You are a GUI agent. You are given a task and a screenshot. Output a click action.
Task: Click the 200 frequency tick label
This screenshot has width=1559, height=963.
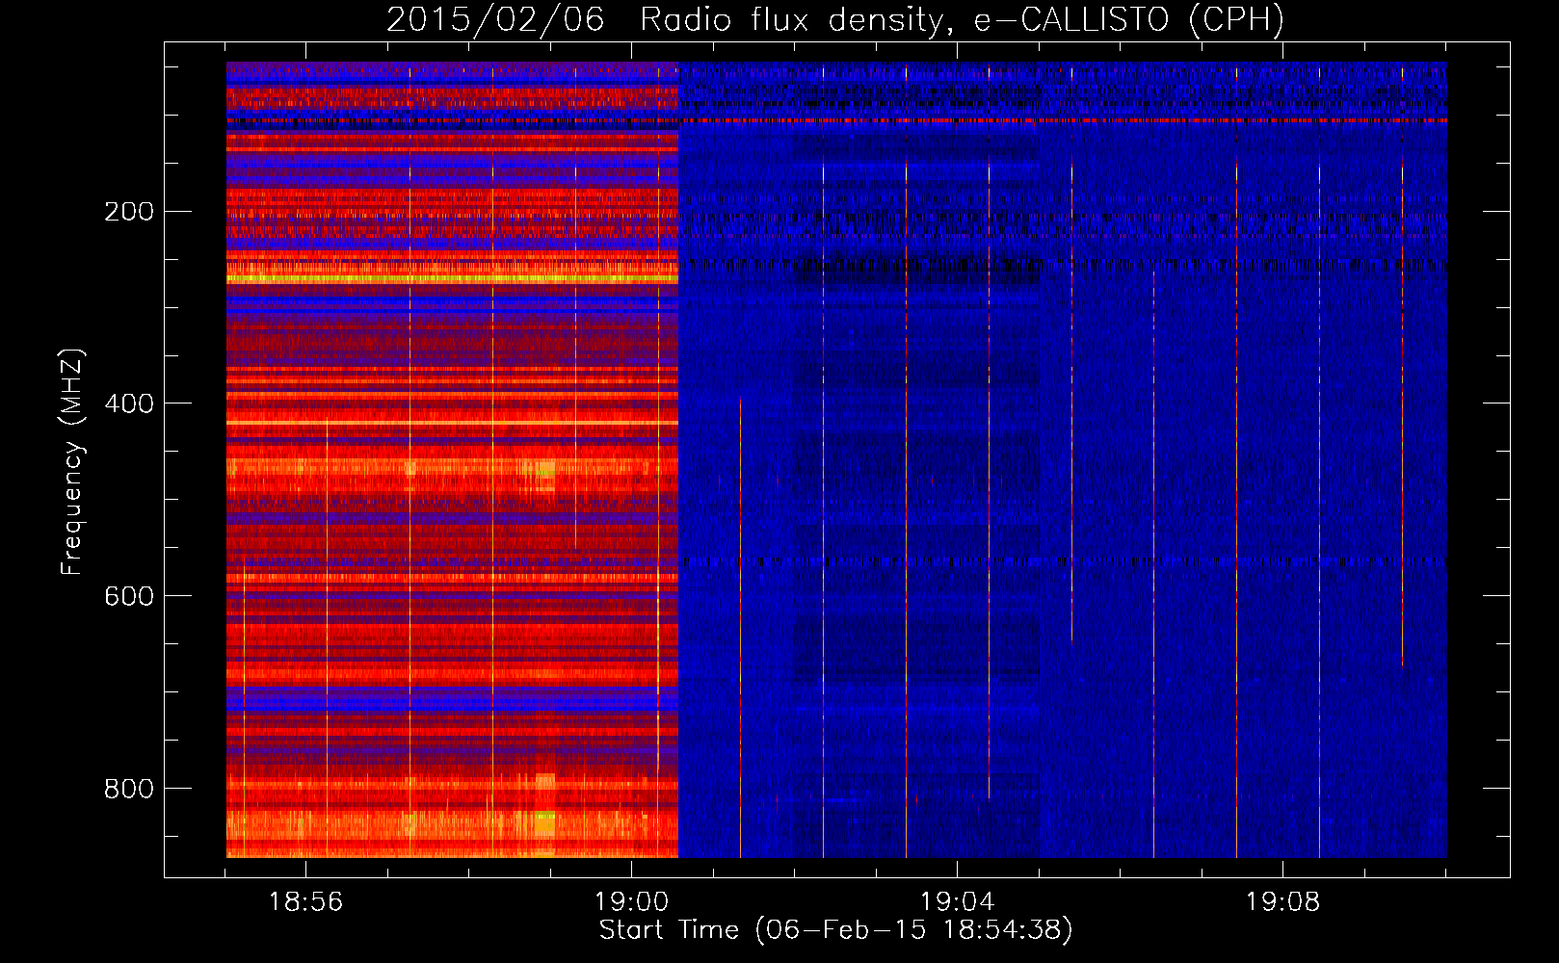pos(129,211)
